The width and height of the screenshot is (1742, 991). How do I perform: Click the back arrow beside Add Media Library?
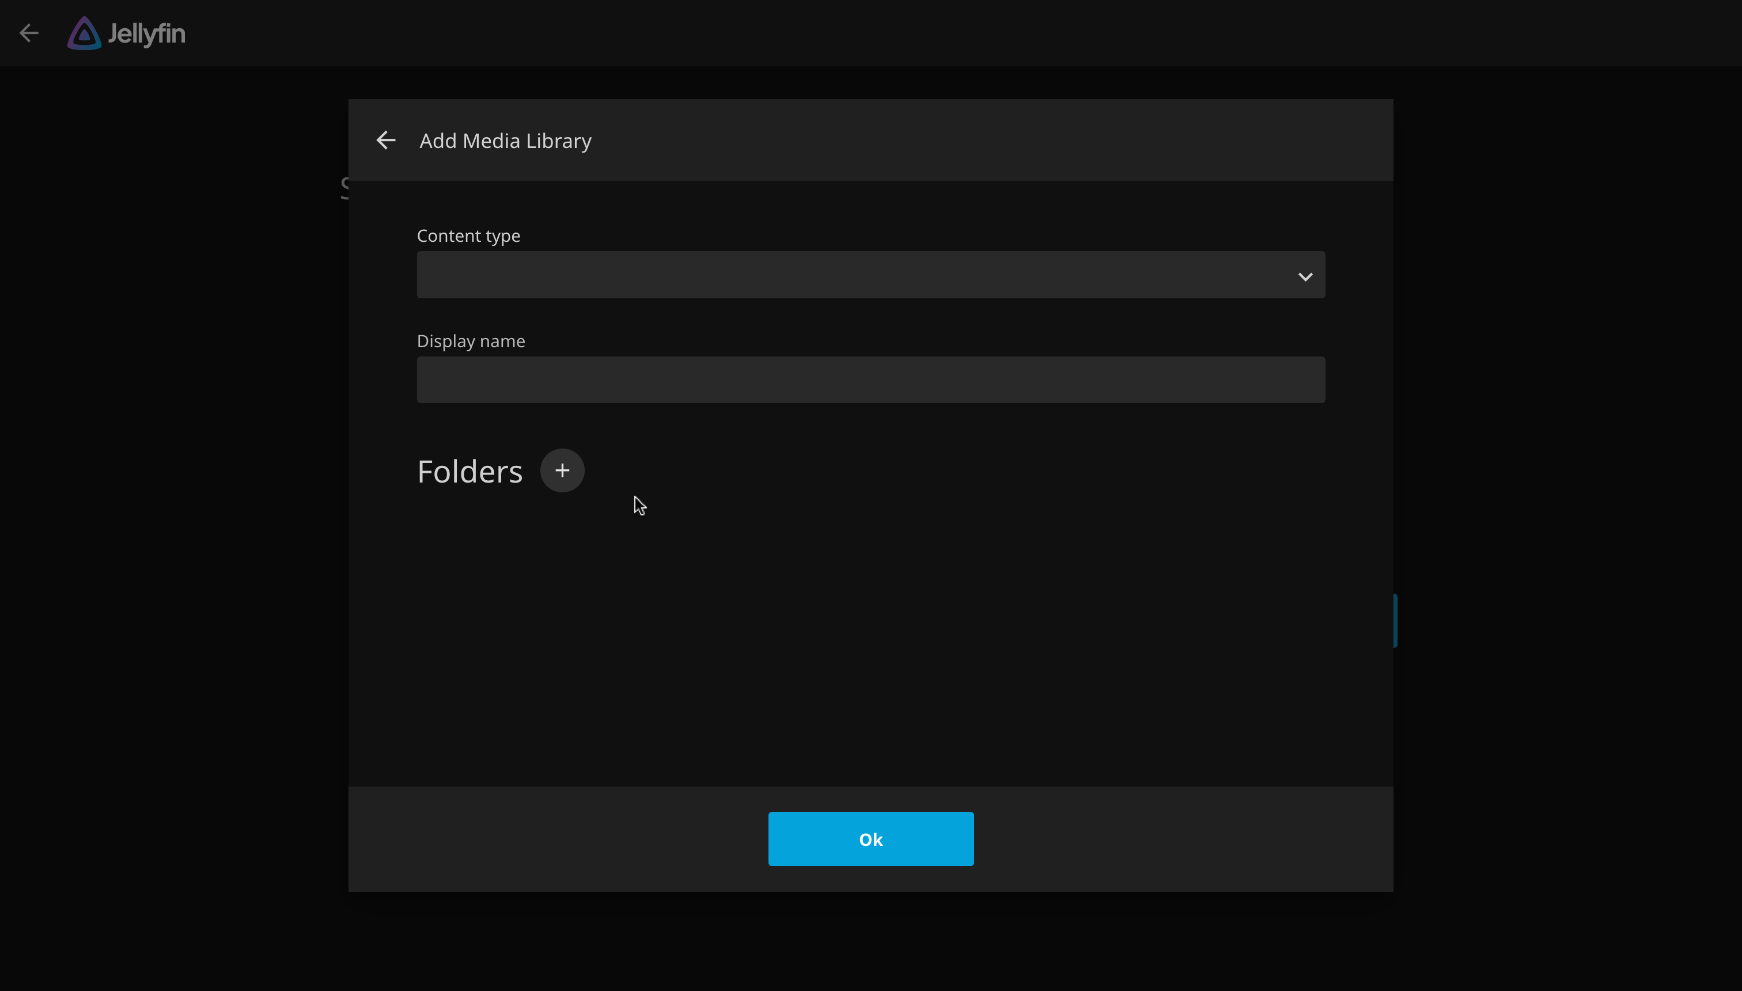point(385,139)
